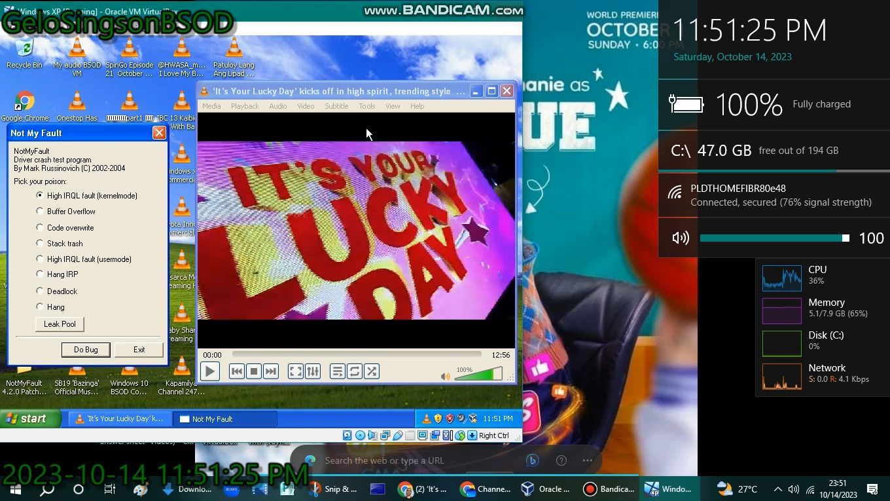Open the Windows notification center
The height and width of the screenshot is (501, 890).
coord(872,489)
